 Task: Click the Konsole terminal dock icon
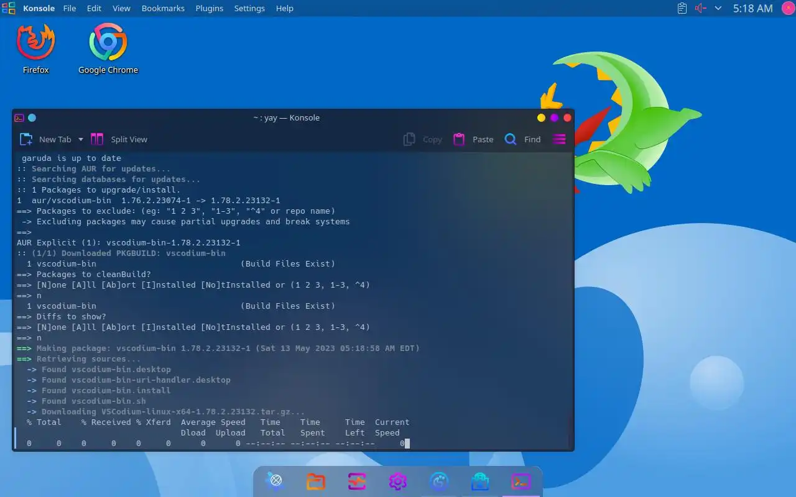pyautogui.click(x=521, y=481)
